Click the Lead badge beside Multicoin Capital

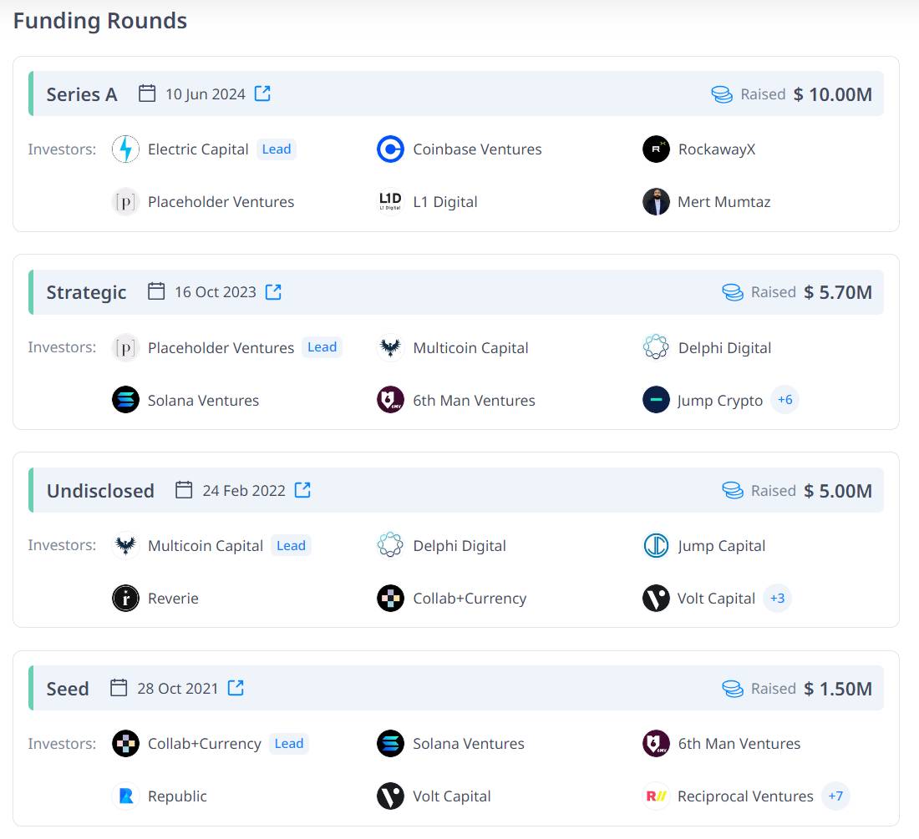[292, 546]
